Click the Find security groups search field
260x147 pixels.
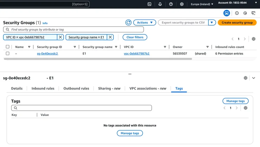coord(73,29)
